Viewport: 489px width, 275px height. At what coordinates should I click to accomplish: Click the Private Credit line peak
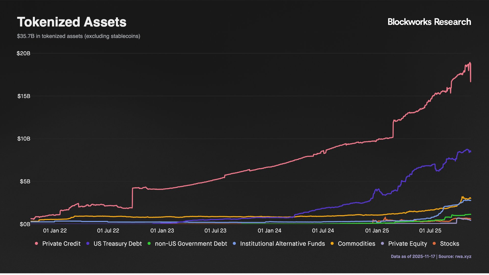coord(470,63)
